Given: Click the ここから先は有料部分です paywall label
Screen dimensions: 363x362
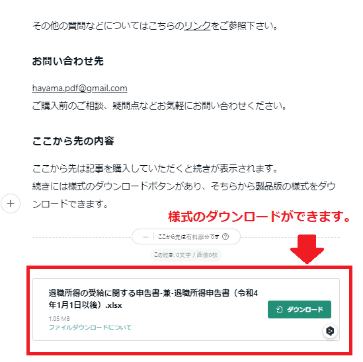Looking at the screenshot, I should click(x=188, y=237).
